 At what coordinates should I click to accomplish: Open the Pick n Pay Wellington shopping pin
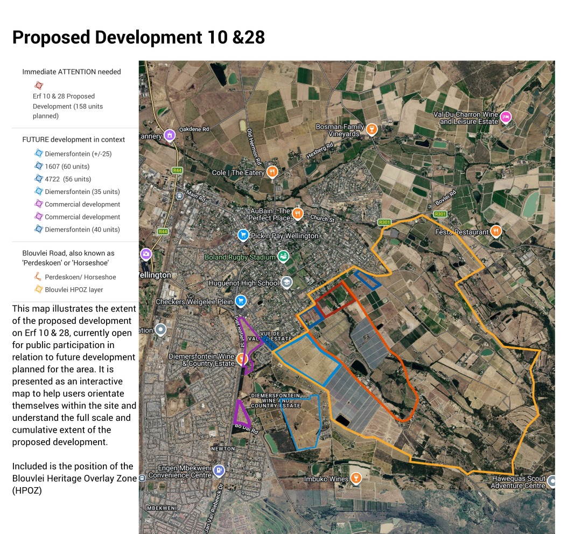pyautogui.click(x=243, y=235)
